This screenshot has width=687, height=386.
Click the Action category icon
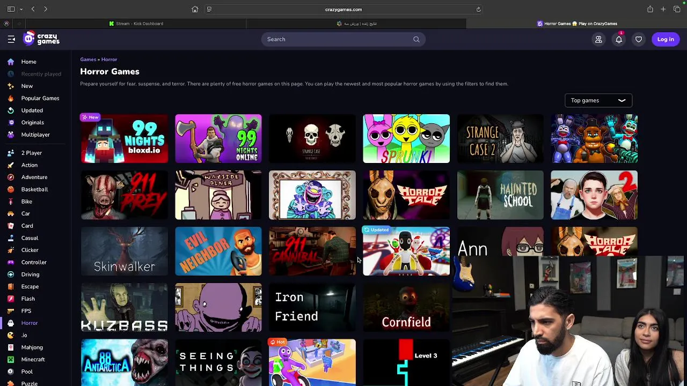11,165
